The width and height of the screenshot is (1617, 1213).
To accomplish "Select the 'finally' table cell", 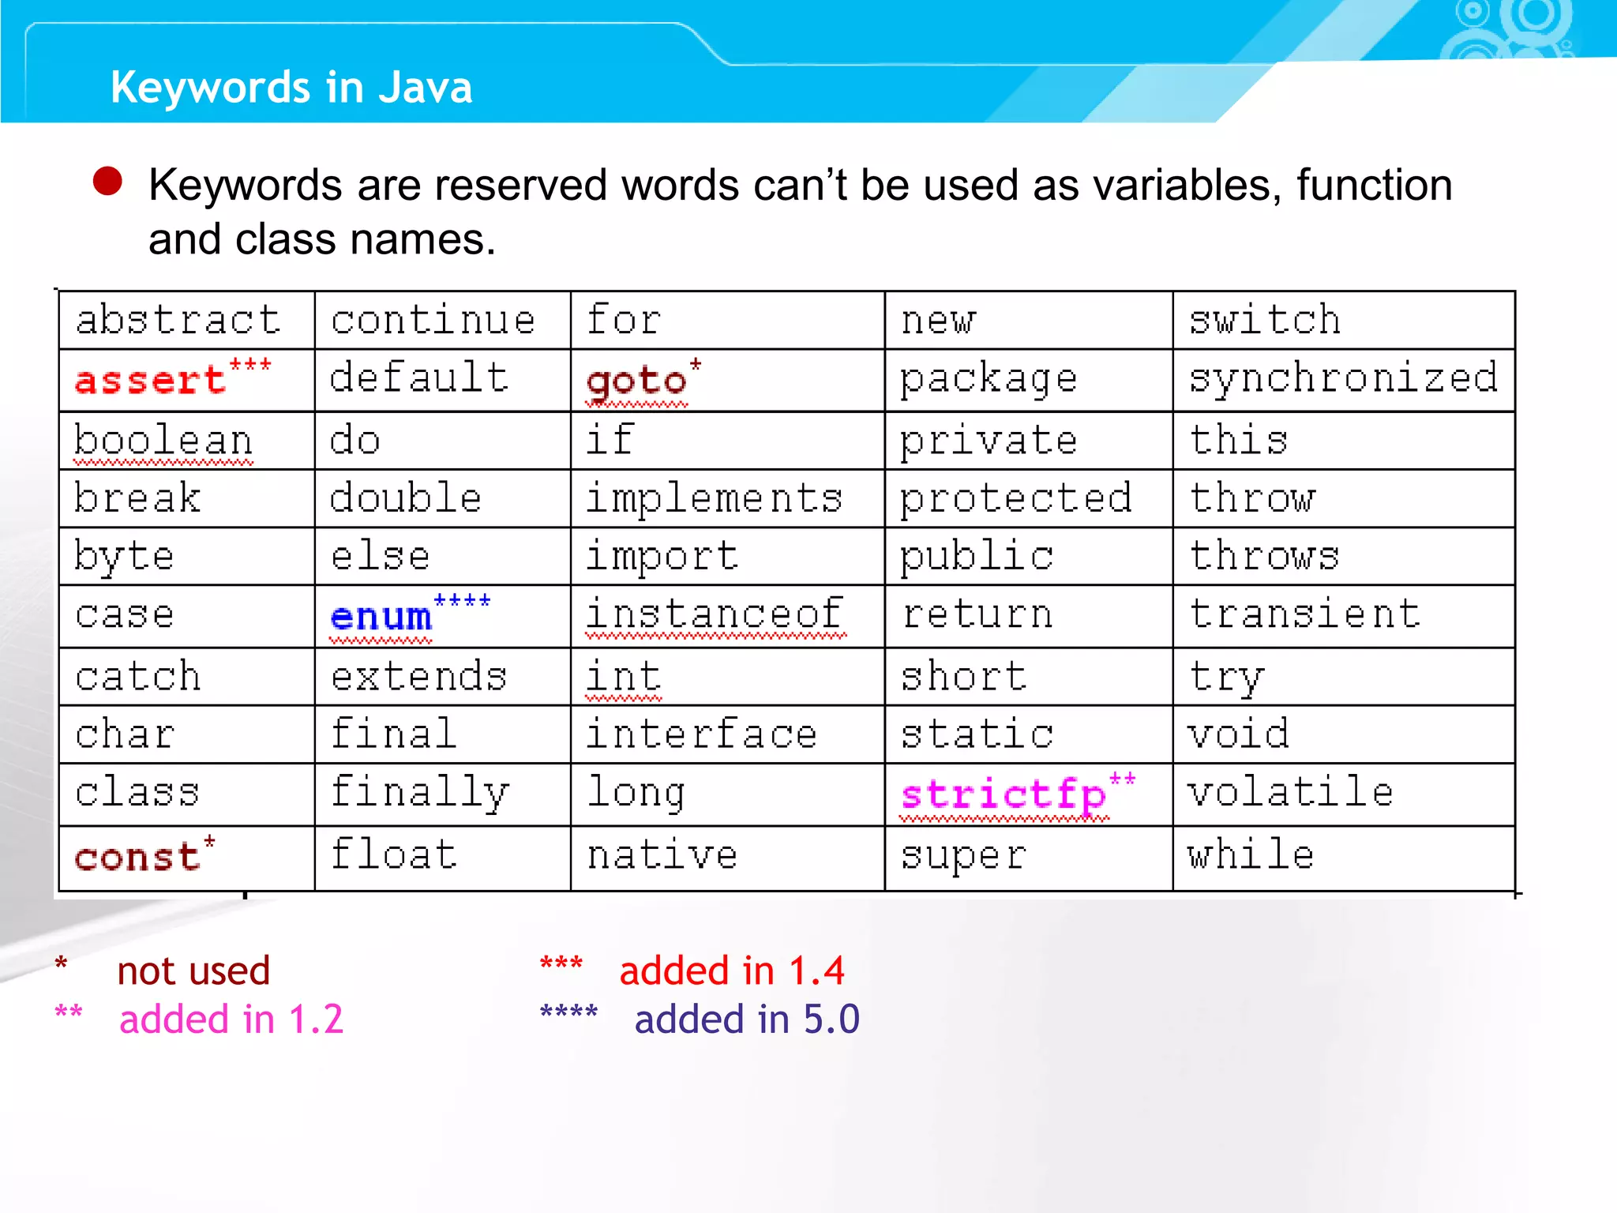I will click(x=443, y=794).
